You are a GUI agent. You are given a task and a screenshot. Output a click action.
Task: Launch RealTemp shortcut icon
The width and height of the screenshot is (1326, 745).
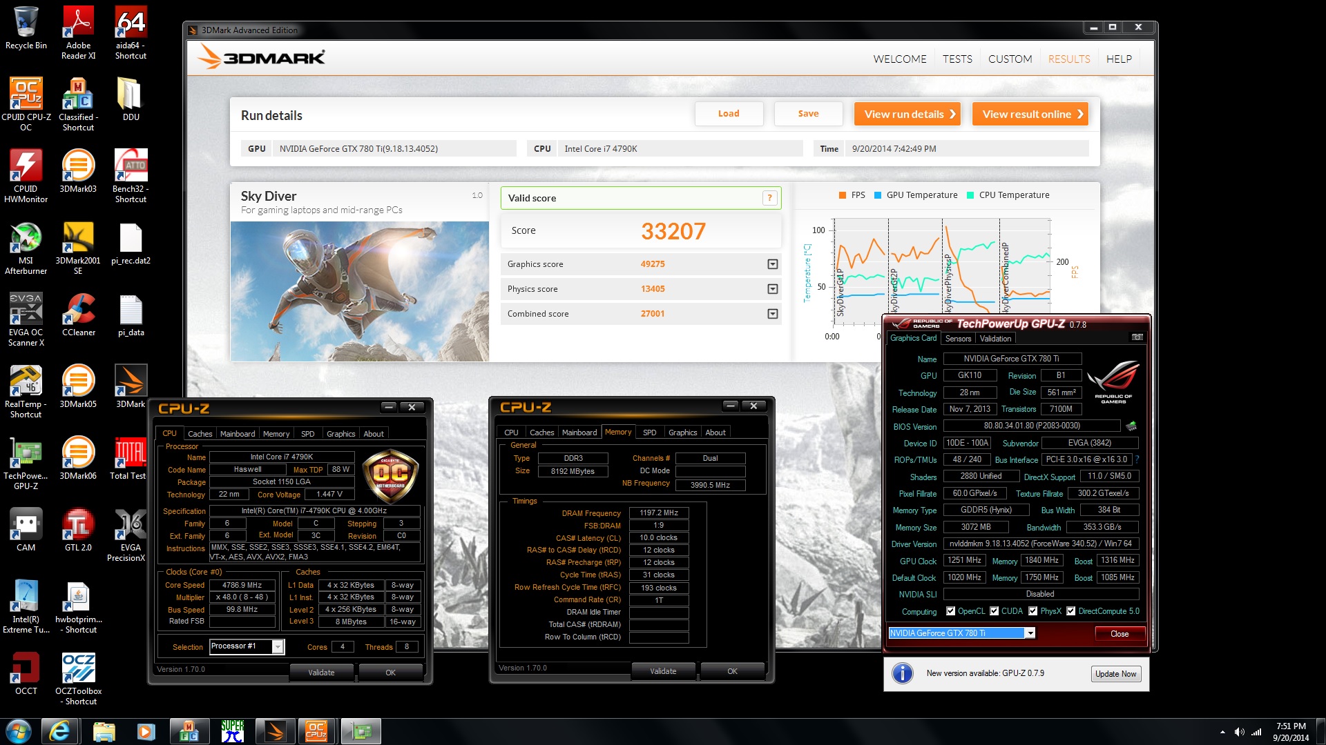point(26,392)
